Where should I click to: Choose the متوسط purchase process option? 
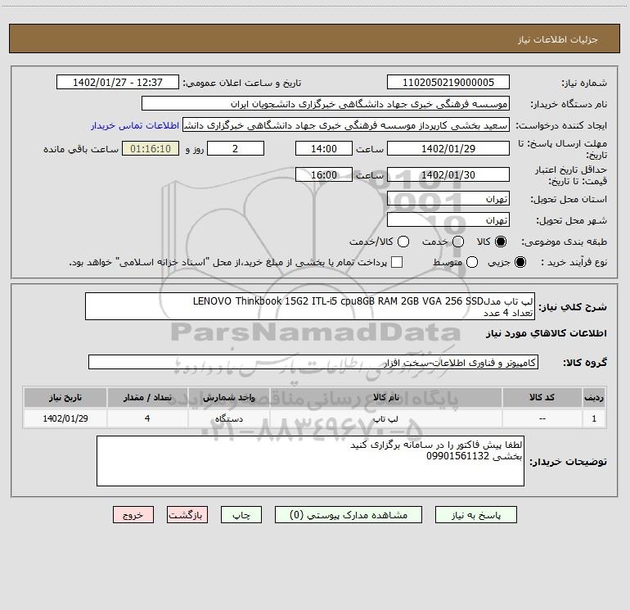(x=472, y=263)
